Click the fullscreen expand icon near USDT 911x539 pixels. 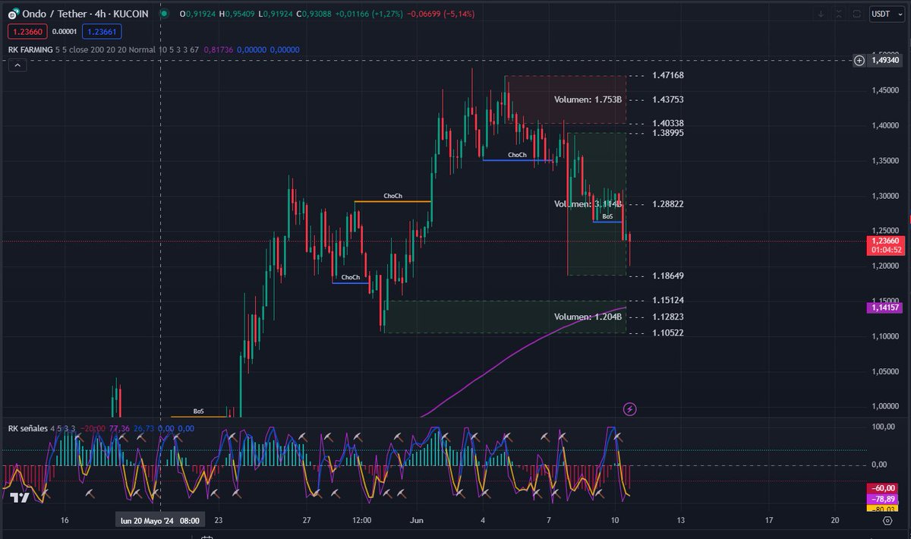coord(839,14)
